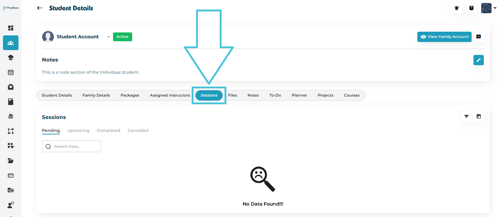Click the View Family Account button
Image resolution: width=503 pixels, height=217 pixels.
click(444, 37)
